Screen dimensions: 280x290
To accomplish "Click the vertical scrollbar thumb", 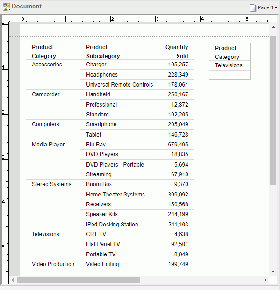I will 273,110.
